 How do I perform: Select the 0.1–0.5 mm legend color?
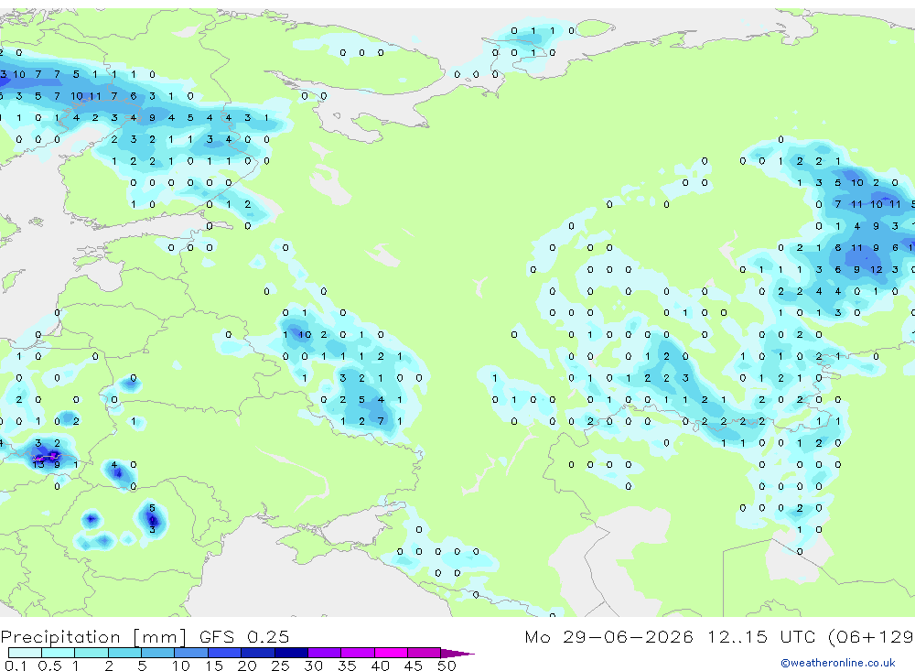[25, 653]
